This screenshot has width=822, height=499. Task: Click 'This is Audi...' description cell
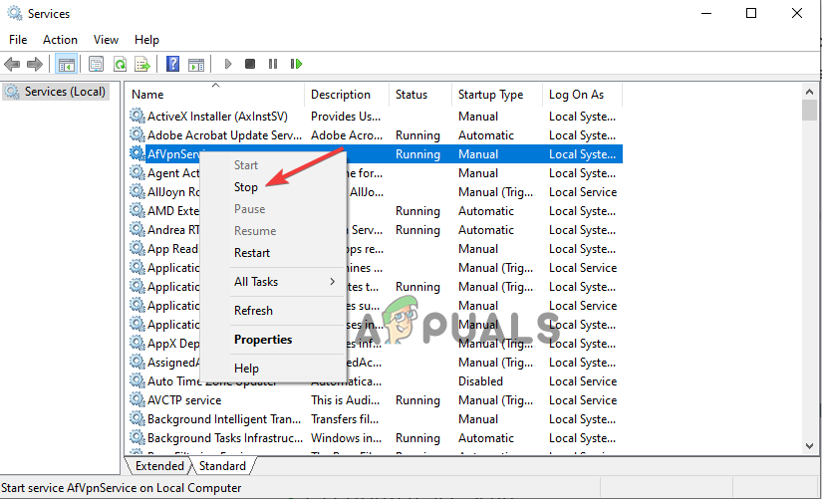[x=345, y=400]
